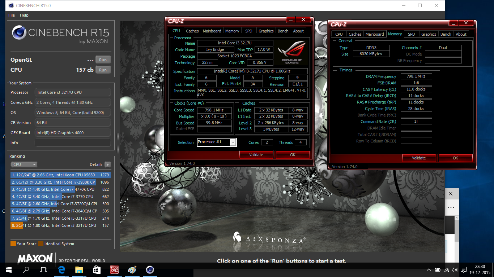
Task: Click the MAXON logo at bottom
Action: [35, 258]
